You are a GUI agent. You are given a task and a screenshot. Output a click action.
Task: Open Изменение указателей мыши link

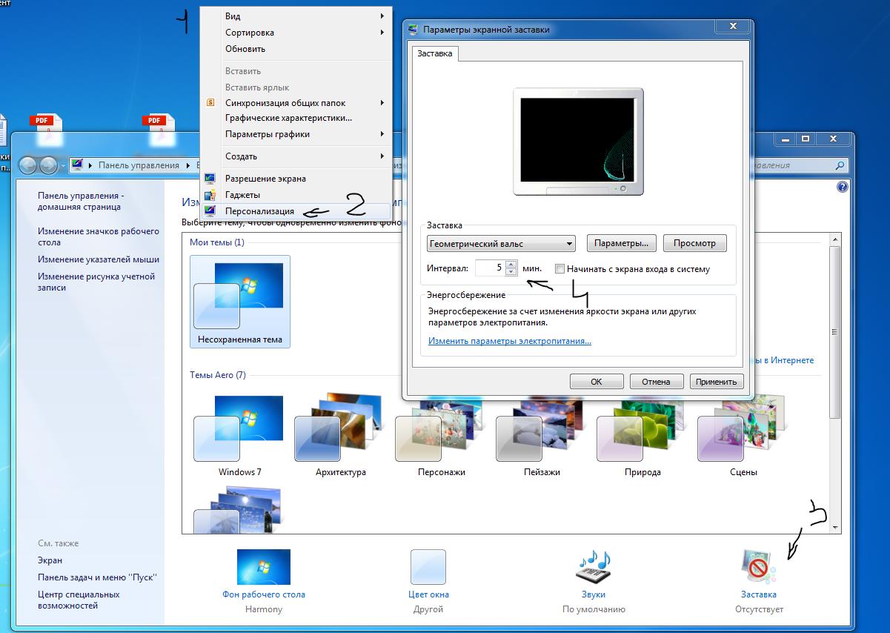coord(99,259)
